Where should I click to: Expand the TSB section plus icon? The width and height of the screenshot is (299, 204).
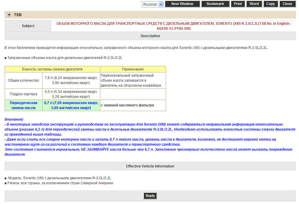point(9,15)
